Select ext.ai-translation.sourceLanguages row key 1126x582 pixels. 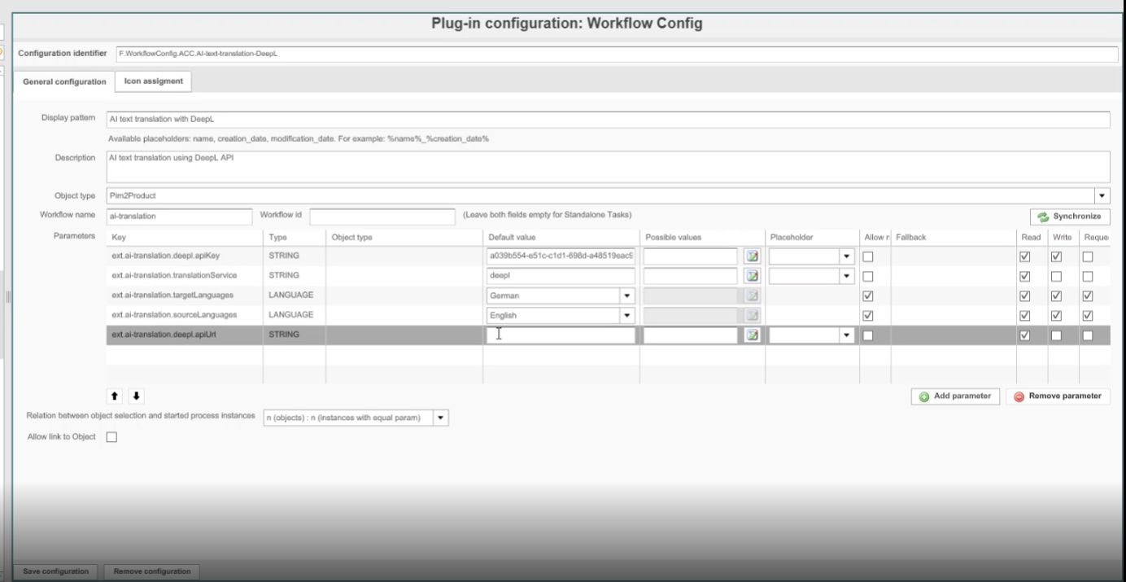coord(173,315)
